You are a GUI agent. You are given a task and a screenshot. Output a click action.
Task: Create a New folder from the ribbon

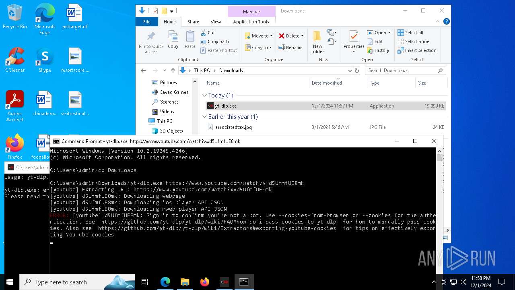(x=317, y=42)
